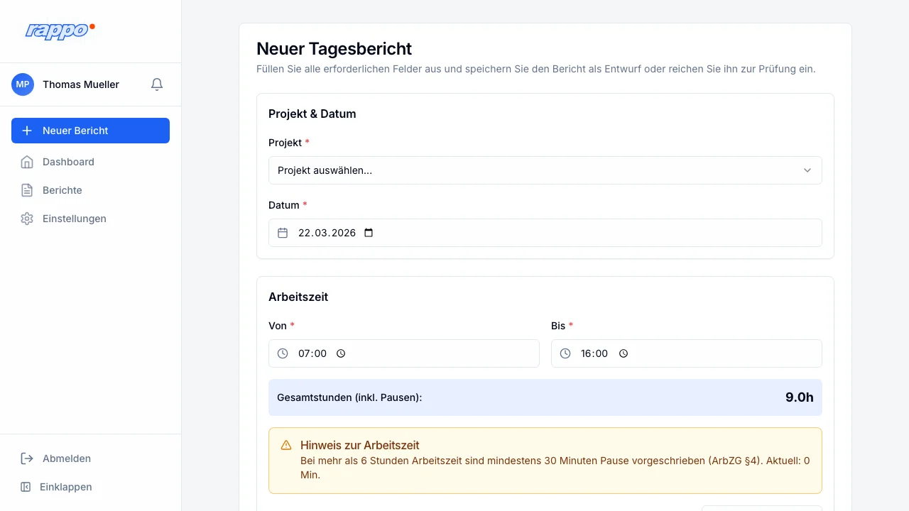This screenshot has width=909, height=511.
Task: Open the notifications bell
Action: tap(157, 84)
